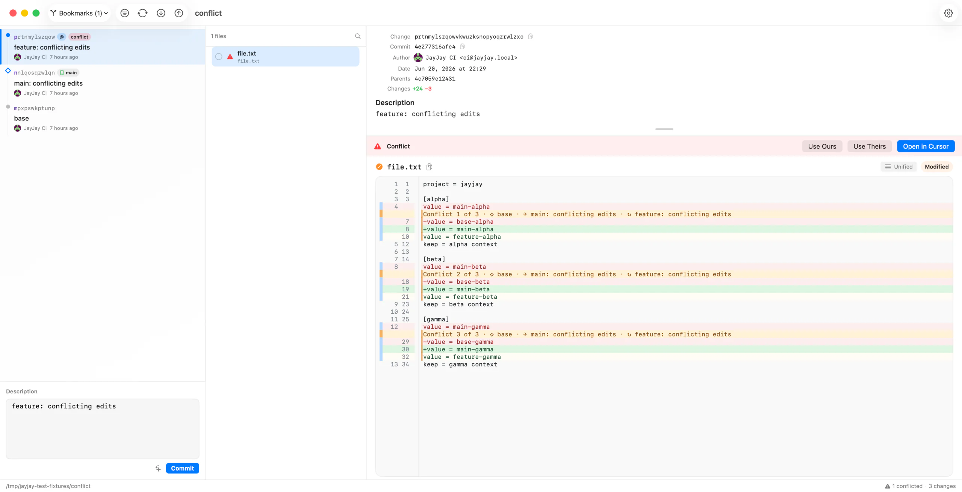The image size is (962, 492).
Task: Click the description text field
Action: tap(103, 429)
